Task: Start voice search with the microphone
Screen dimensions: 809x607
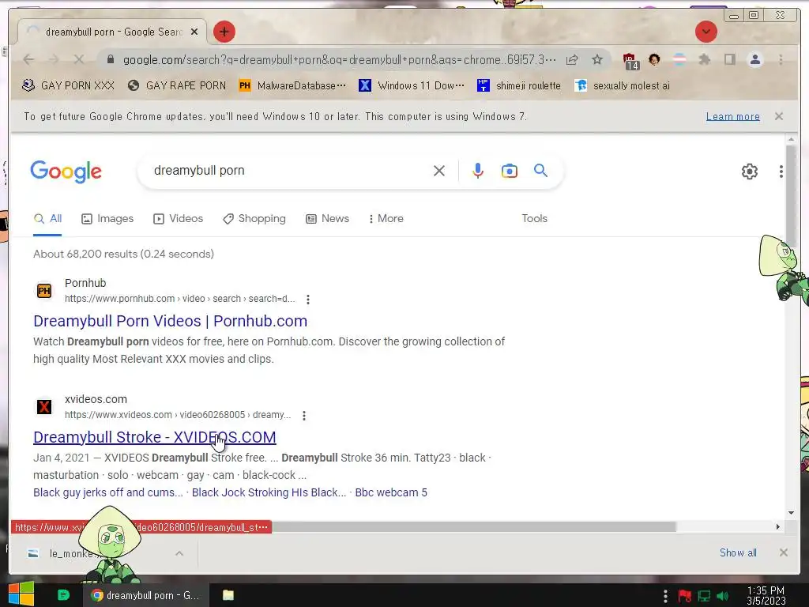Action: [478, 171]
